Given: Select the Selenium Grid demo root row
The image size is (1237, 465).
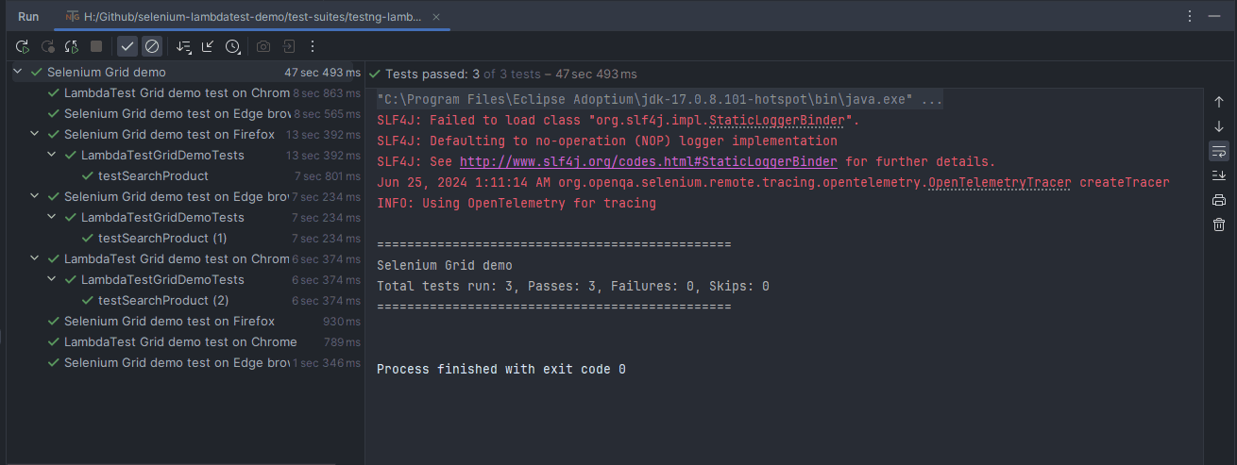Looking at the screenshot, I should (x=186, y=72).
